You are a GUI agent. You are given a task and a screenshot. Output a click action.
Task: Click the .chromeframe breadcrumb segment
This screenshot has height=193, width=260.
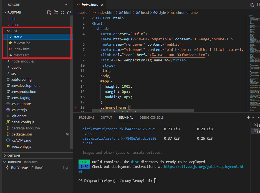click(x=184, y=12)
